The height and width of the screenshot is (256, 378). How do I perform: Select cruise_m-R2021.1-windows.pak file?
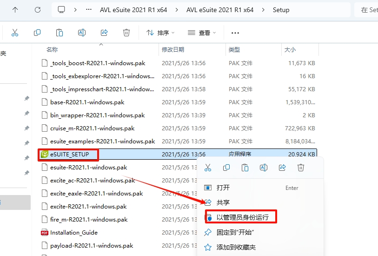point(93,128)
